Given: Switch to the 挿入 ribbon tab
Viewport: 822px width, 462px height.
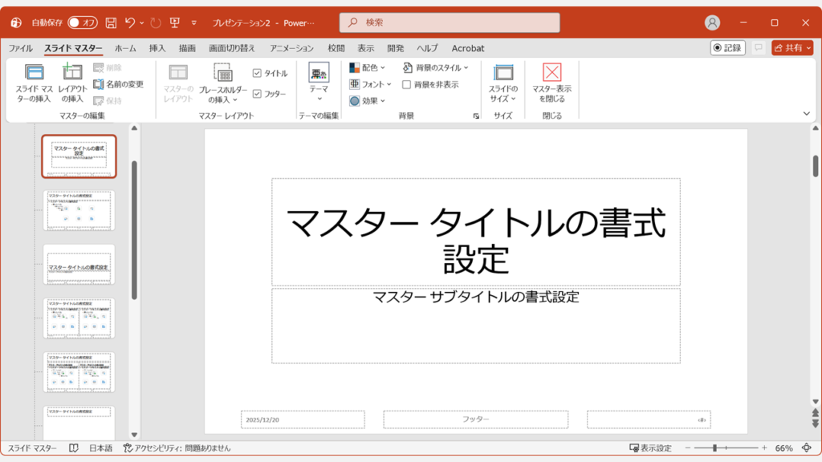Looking at the screenshot, I should pos(156,48).
